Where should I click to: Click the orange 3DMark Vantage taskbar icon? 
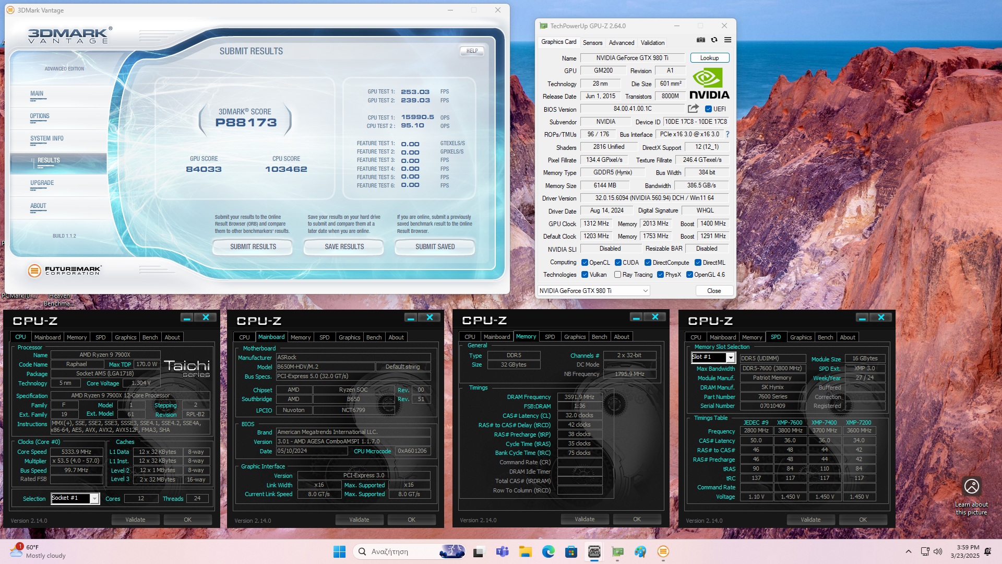pyautogui.click(x=663, y=551)
